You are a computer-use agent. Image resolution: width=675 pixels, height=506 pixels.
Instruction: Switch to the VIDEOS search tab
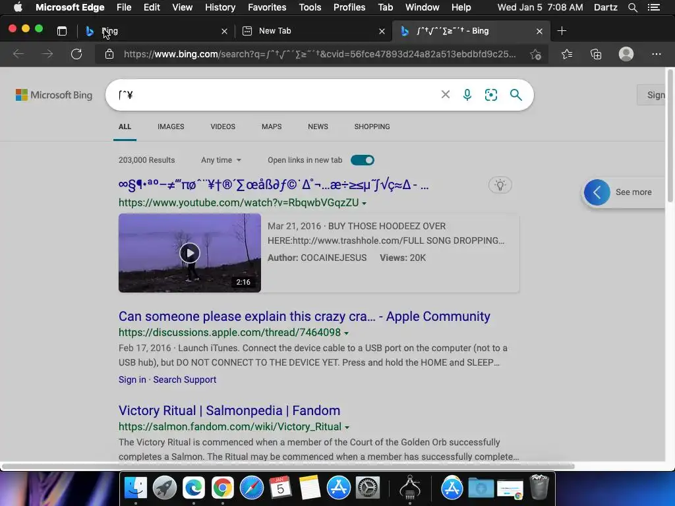click(223, 126)
